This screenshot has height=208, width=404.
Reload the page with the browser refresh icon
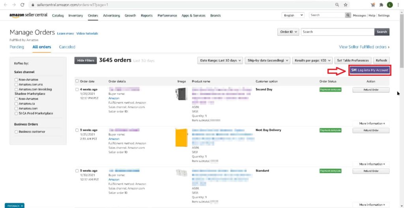[22, 5]
